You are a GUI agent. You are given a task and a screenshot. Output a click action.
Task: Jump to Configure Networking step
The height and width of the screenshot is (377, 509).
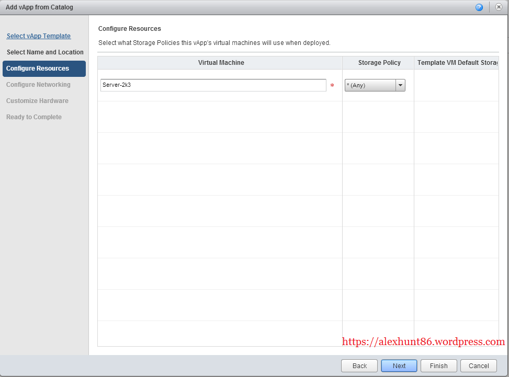coord(38,85)
